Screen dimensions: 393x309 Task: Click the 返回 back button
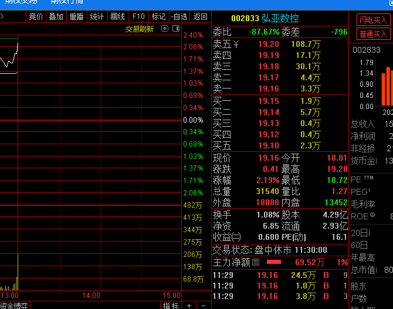tap(200, 17)
